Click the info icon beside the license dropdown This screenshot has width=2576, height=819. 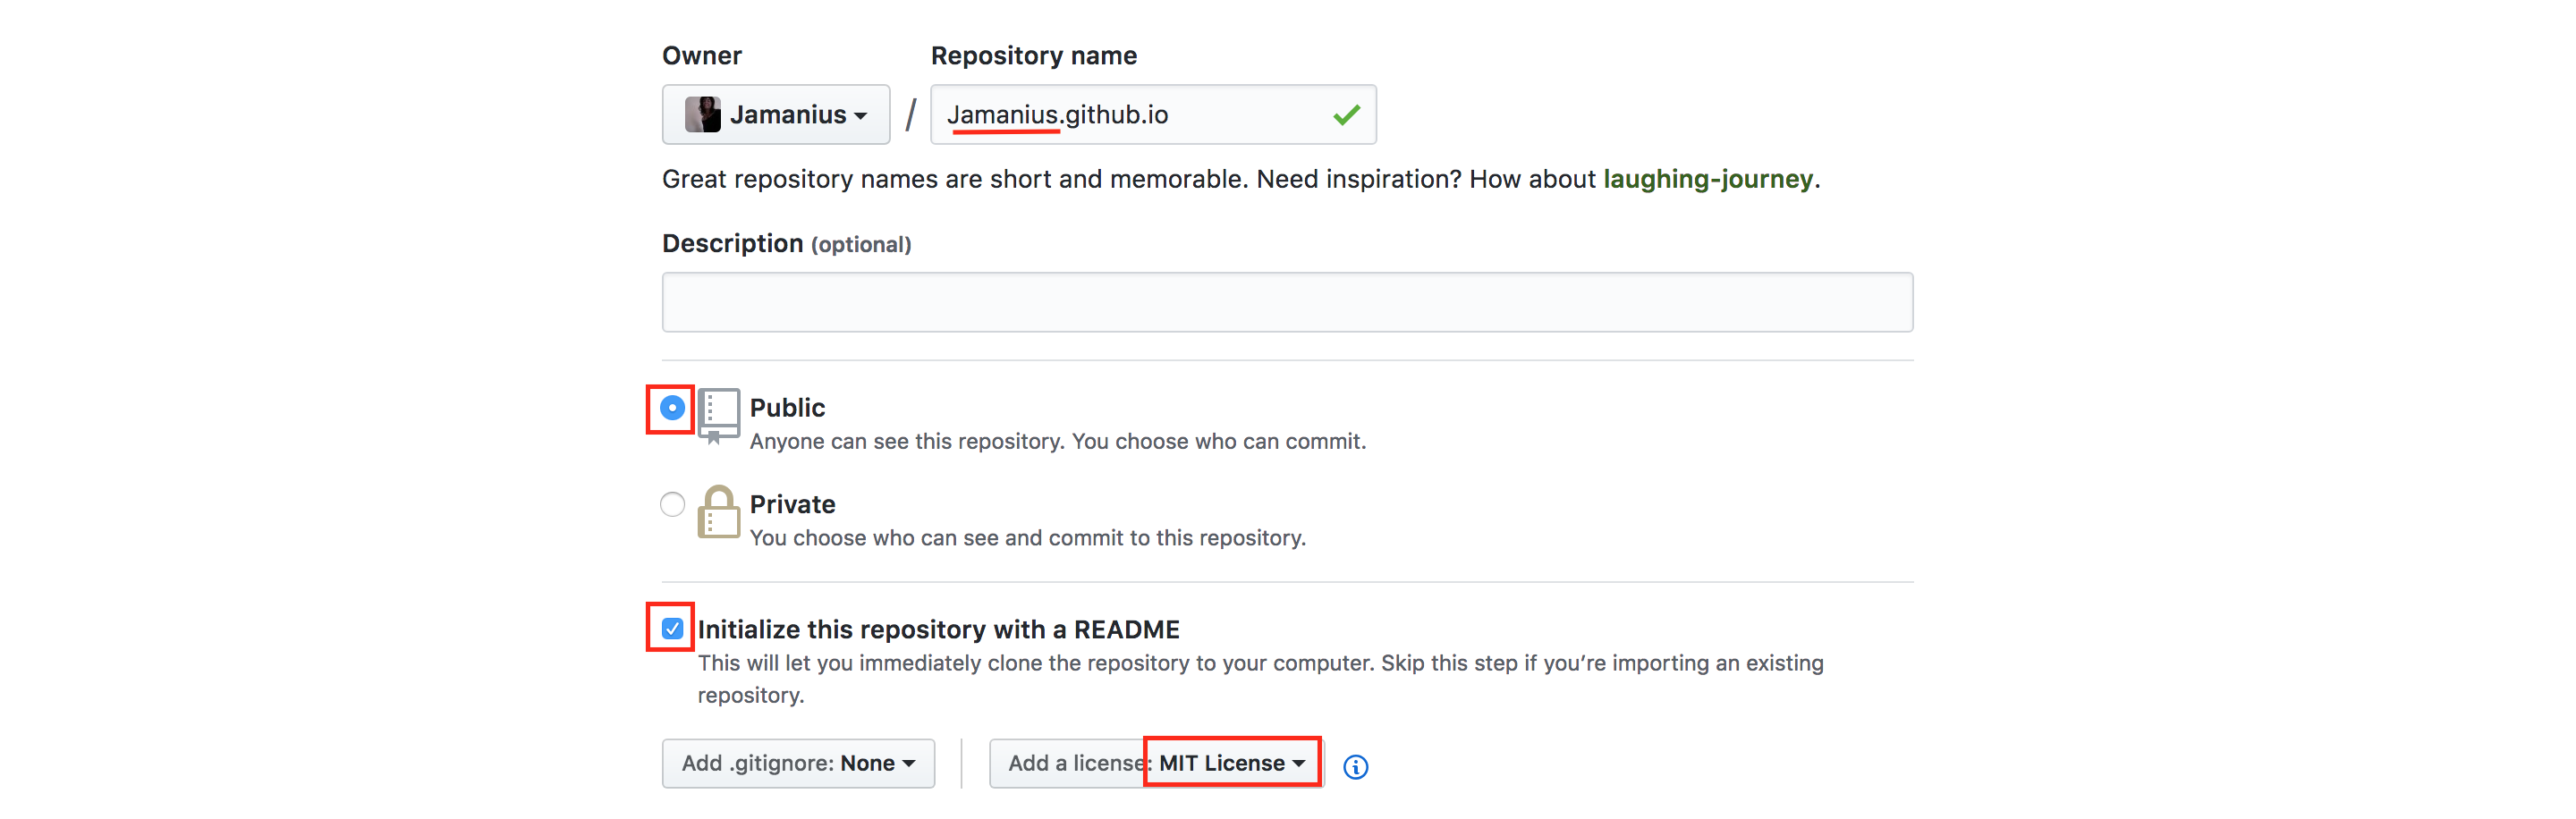pyautogui.click(x=1356, y=766)
